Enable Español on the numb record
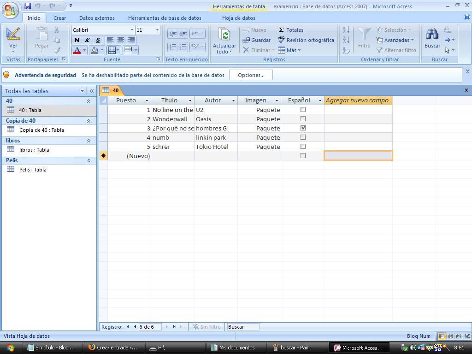Viewport: 472px width, 354px height. click(x=303, y=137)
